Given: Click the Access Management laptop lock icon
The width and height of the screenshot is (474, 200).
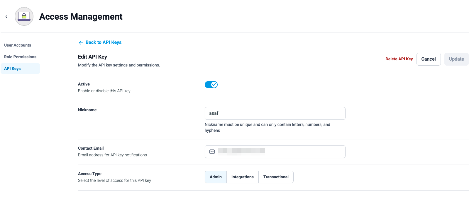Looking at the screenshot, I should point(24,16).
